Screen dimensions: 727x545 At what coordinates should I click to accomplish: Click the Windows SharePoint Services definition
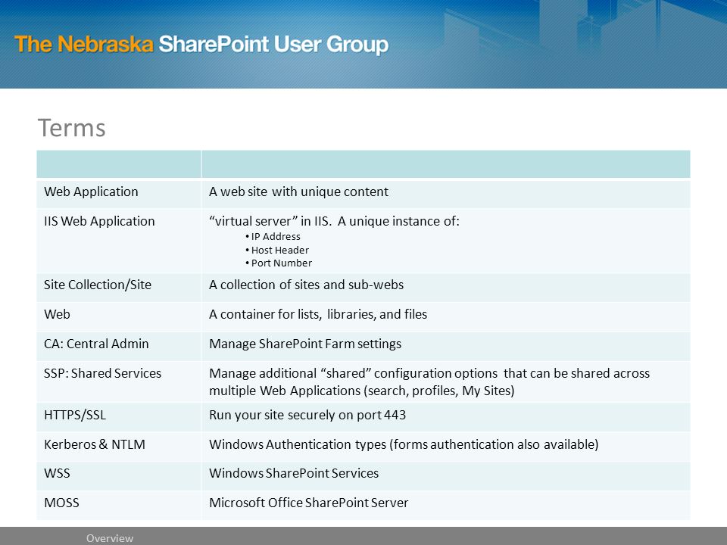(294, 473)
